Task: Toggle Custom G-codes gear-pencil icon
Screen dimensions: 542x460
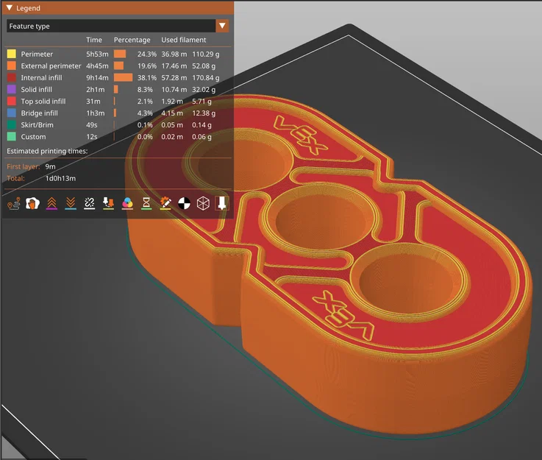Action: [165, 203]
